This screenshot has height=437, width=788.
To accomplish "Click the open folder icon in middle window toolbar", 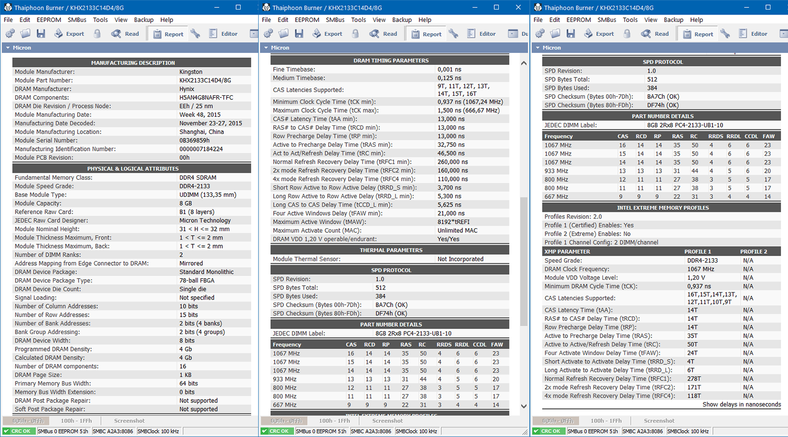I will point(284,33).
